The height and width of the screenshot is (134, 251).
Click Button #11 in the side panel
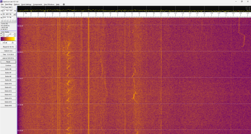[x=8, y=87]
